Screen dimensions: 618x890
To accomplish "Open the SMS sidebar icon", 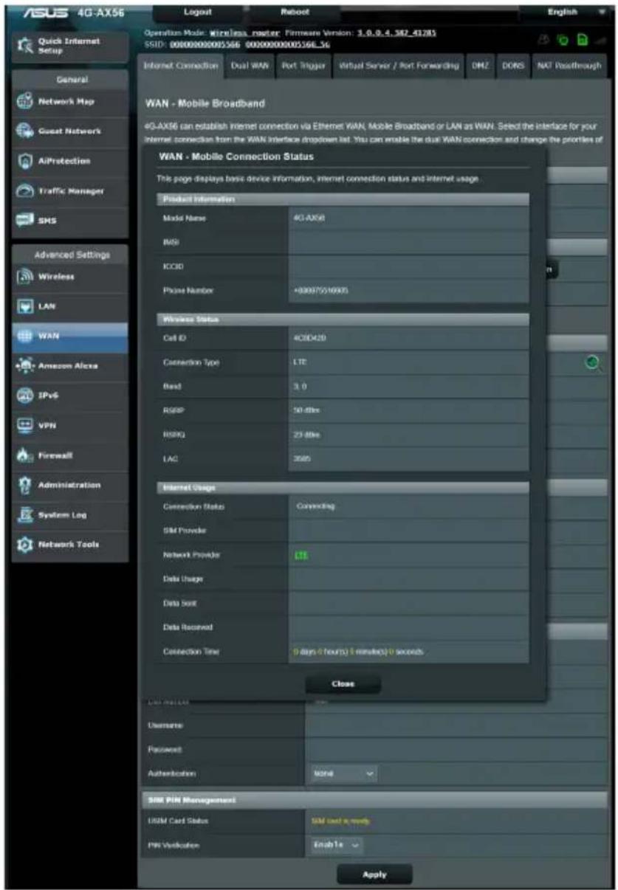I will coord(23,220).
